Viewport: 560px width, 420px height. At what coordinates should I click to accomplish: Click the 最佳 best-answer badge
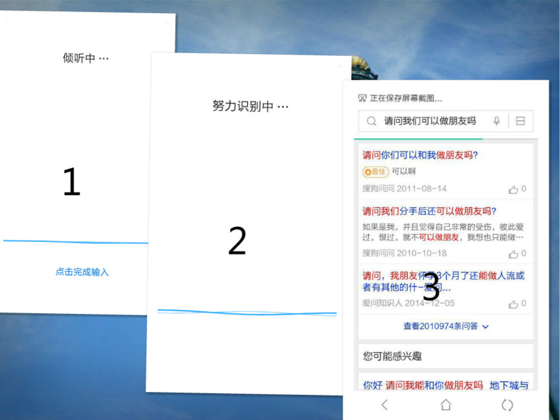375,171
